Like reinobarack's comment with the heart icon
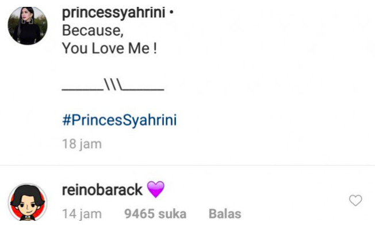Image resolution: width=375 pixels, height=234 pixels. (x=355, y=200)
